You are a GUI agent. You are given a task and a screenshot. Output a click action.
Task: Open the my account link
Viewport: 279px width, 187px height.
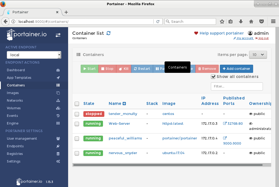pos(244,38)
